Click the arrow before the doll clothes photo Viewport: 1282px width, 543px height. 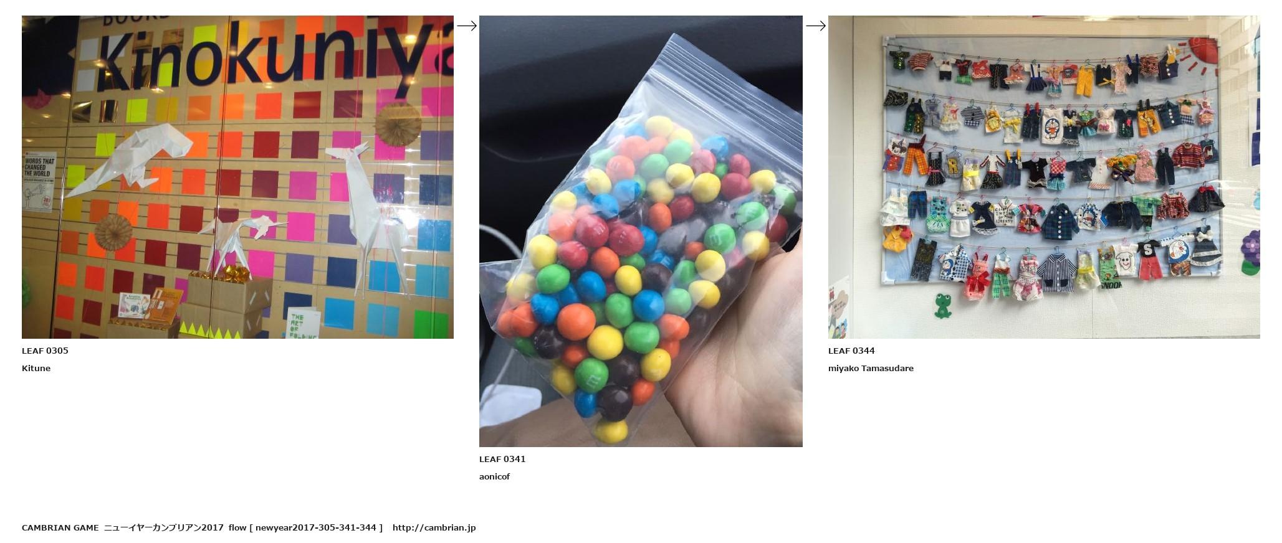(x=816, y=26)
